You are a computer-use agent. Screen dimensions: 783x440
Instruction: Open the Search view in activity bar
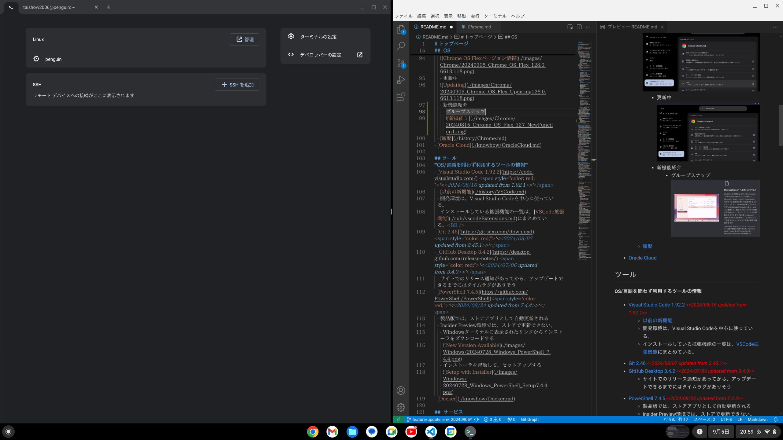pyautogui.click(x=401, y=46)
